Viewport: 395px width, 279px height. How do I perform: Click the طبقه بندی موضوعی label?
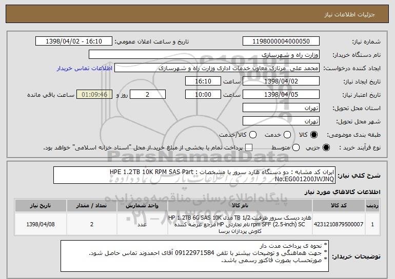click(353, 135)
